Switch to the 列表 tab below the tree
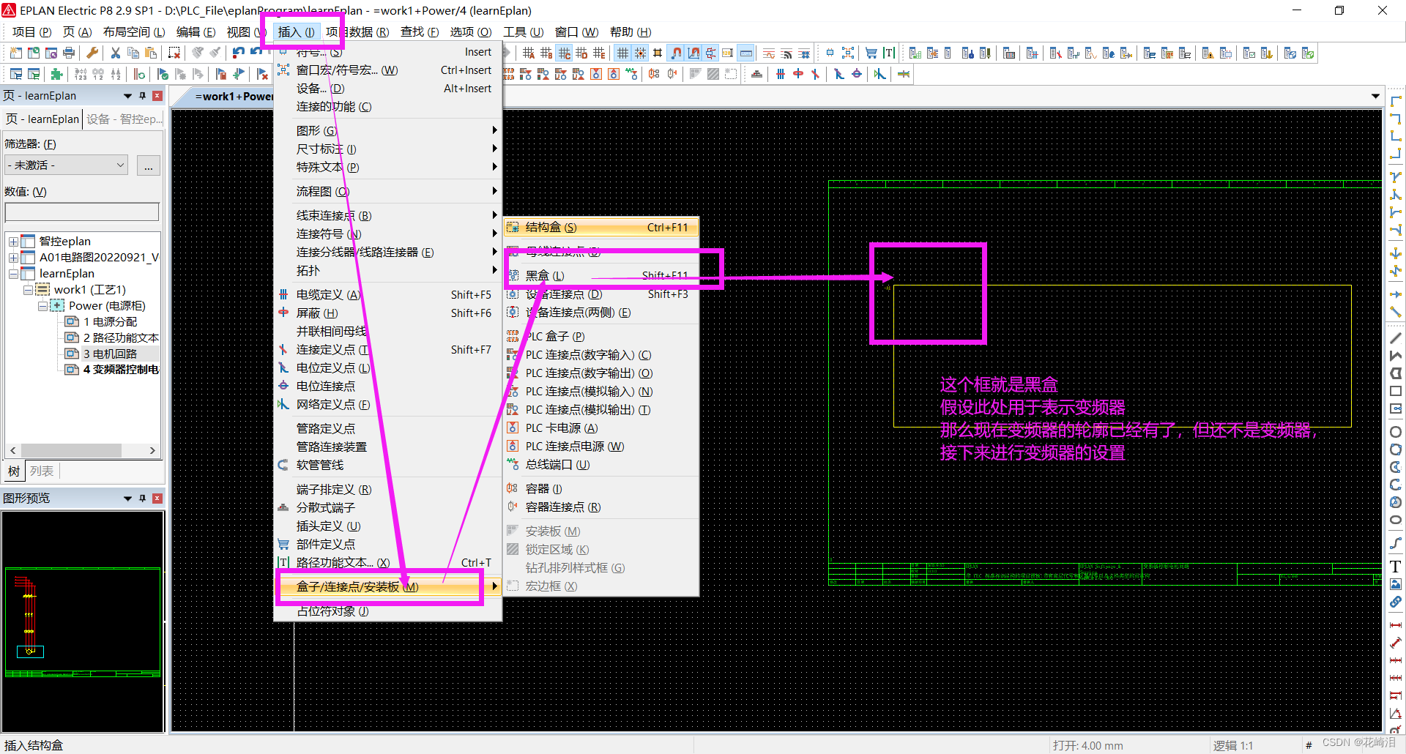 click(42, 471)
